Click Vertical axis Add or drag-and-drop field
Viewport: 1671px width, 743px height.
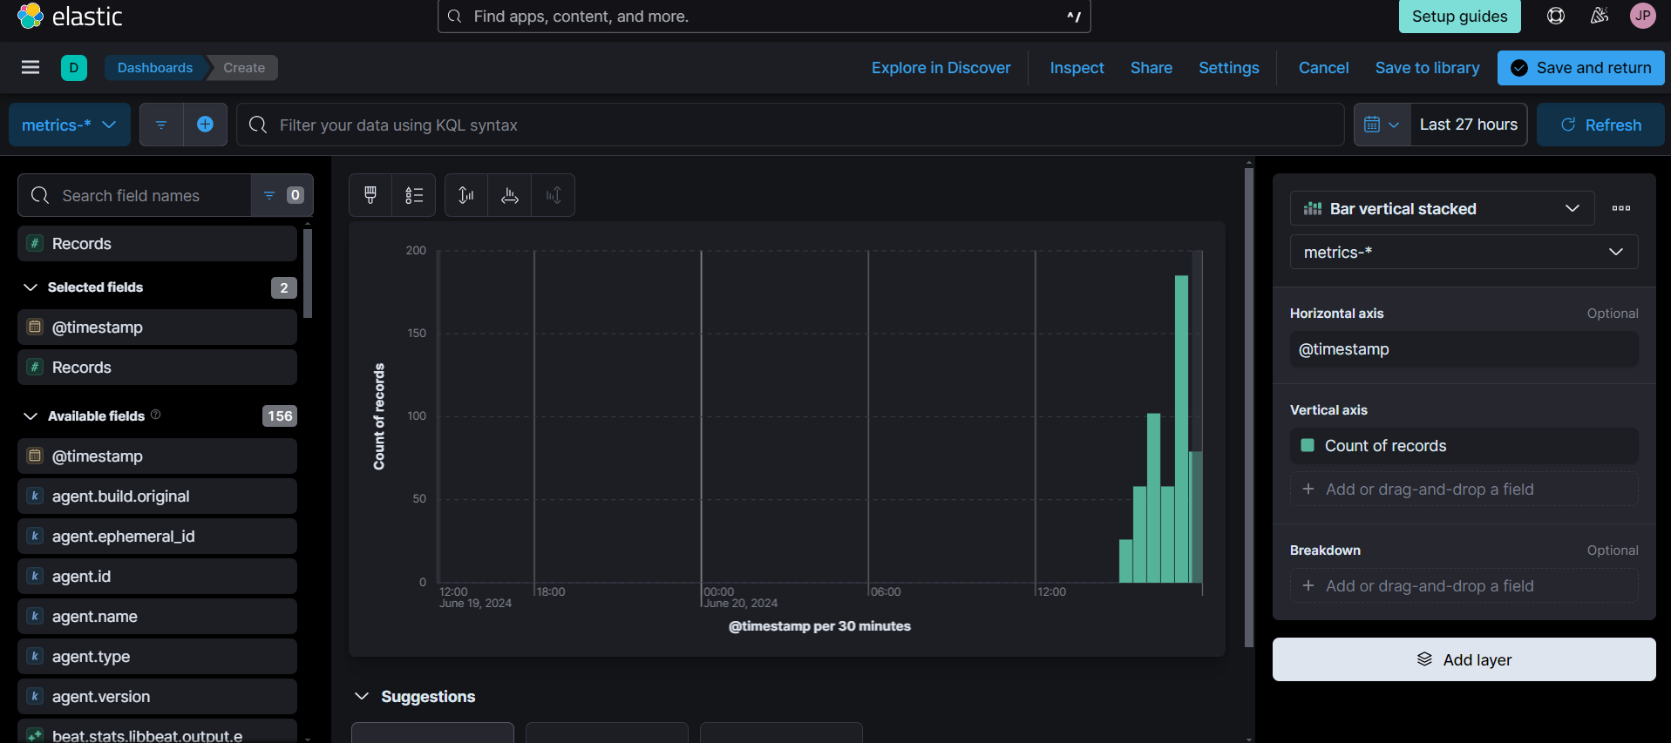point(1464,489)
